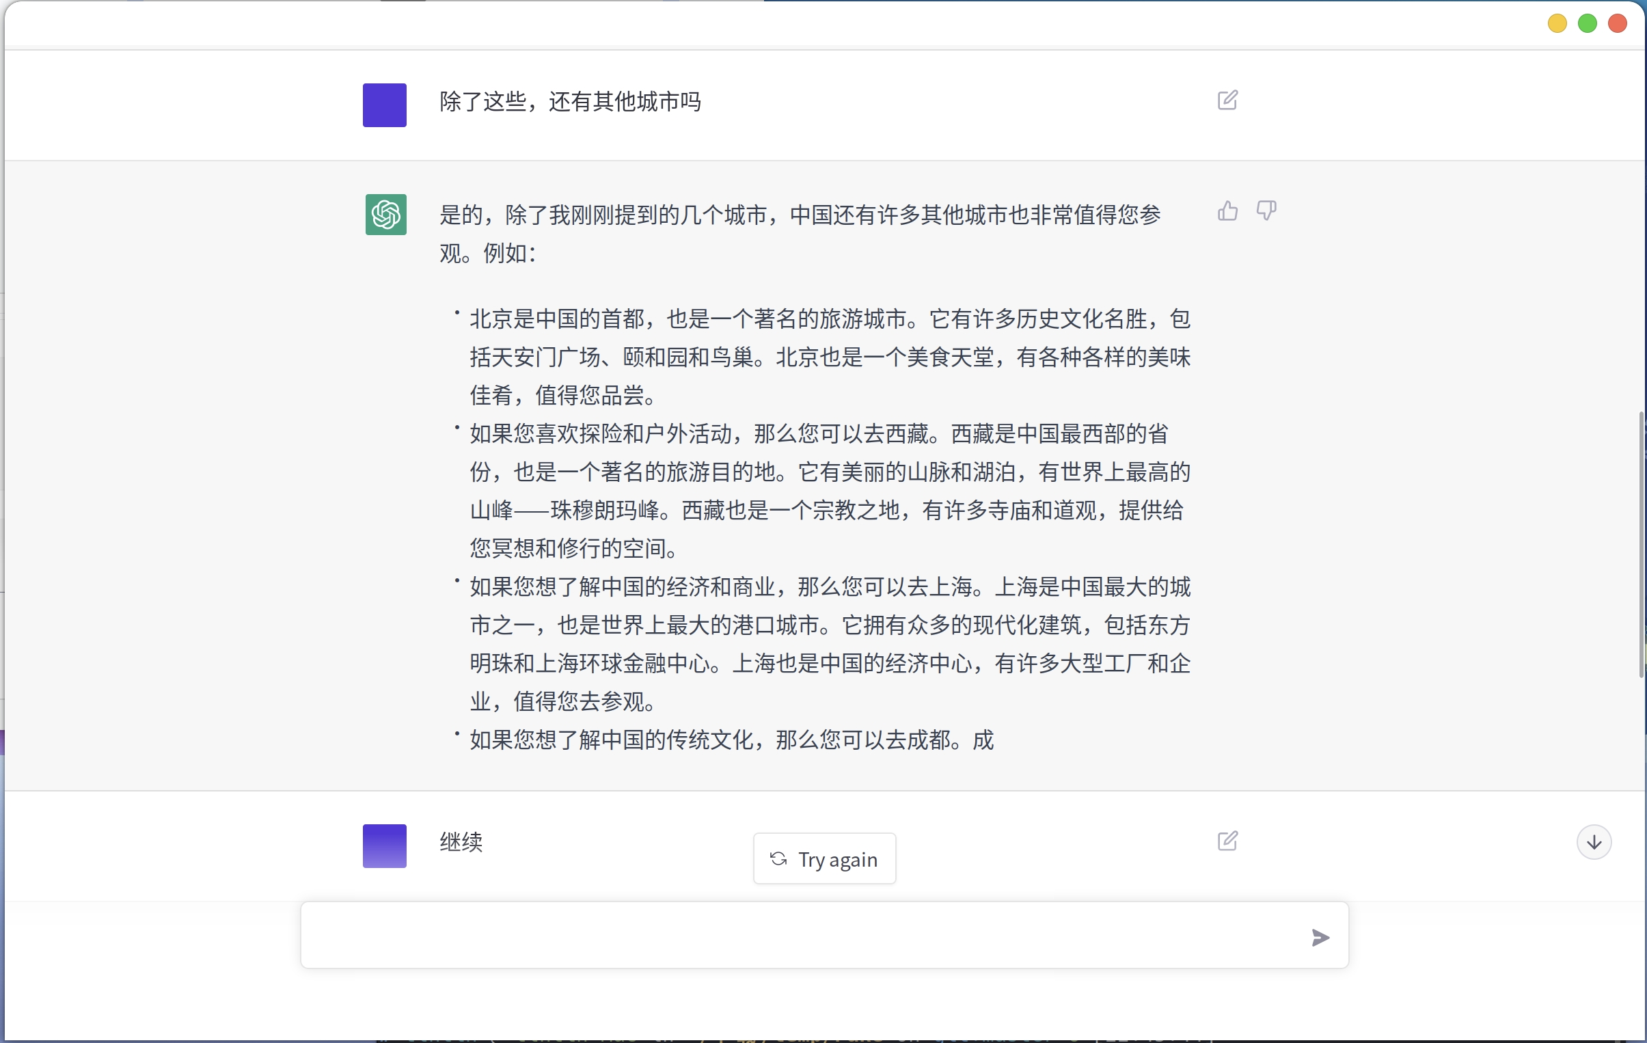
Task: Click the purple user avatar beside '继续'
Action: (384, 846)
